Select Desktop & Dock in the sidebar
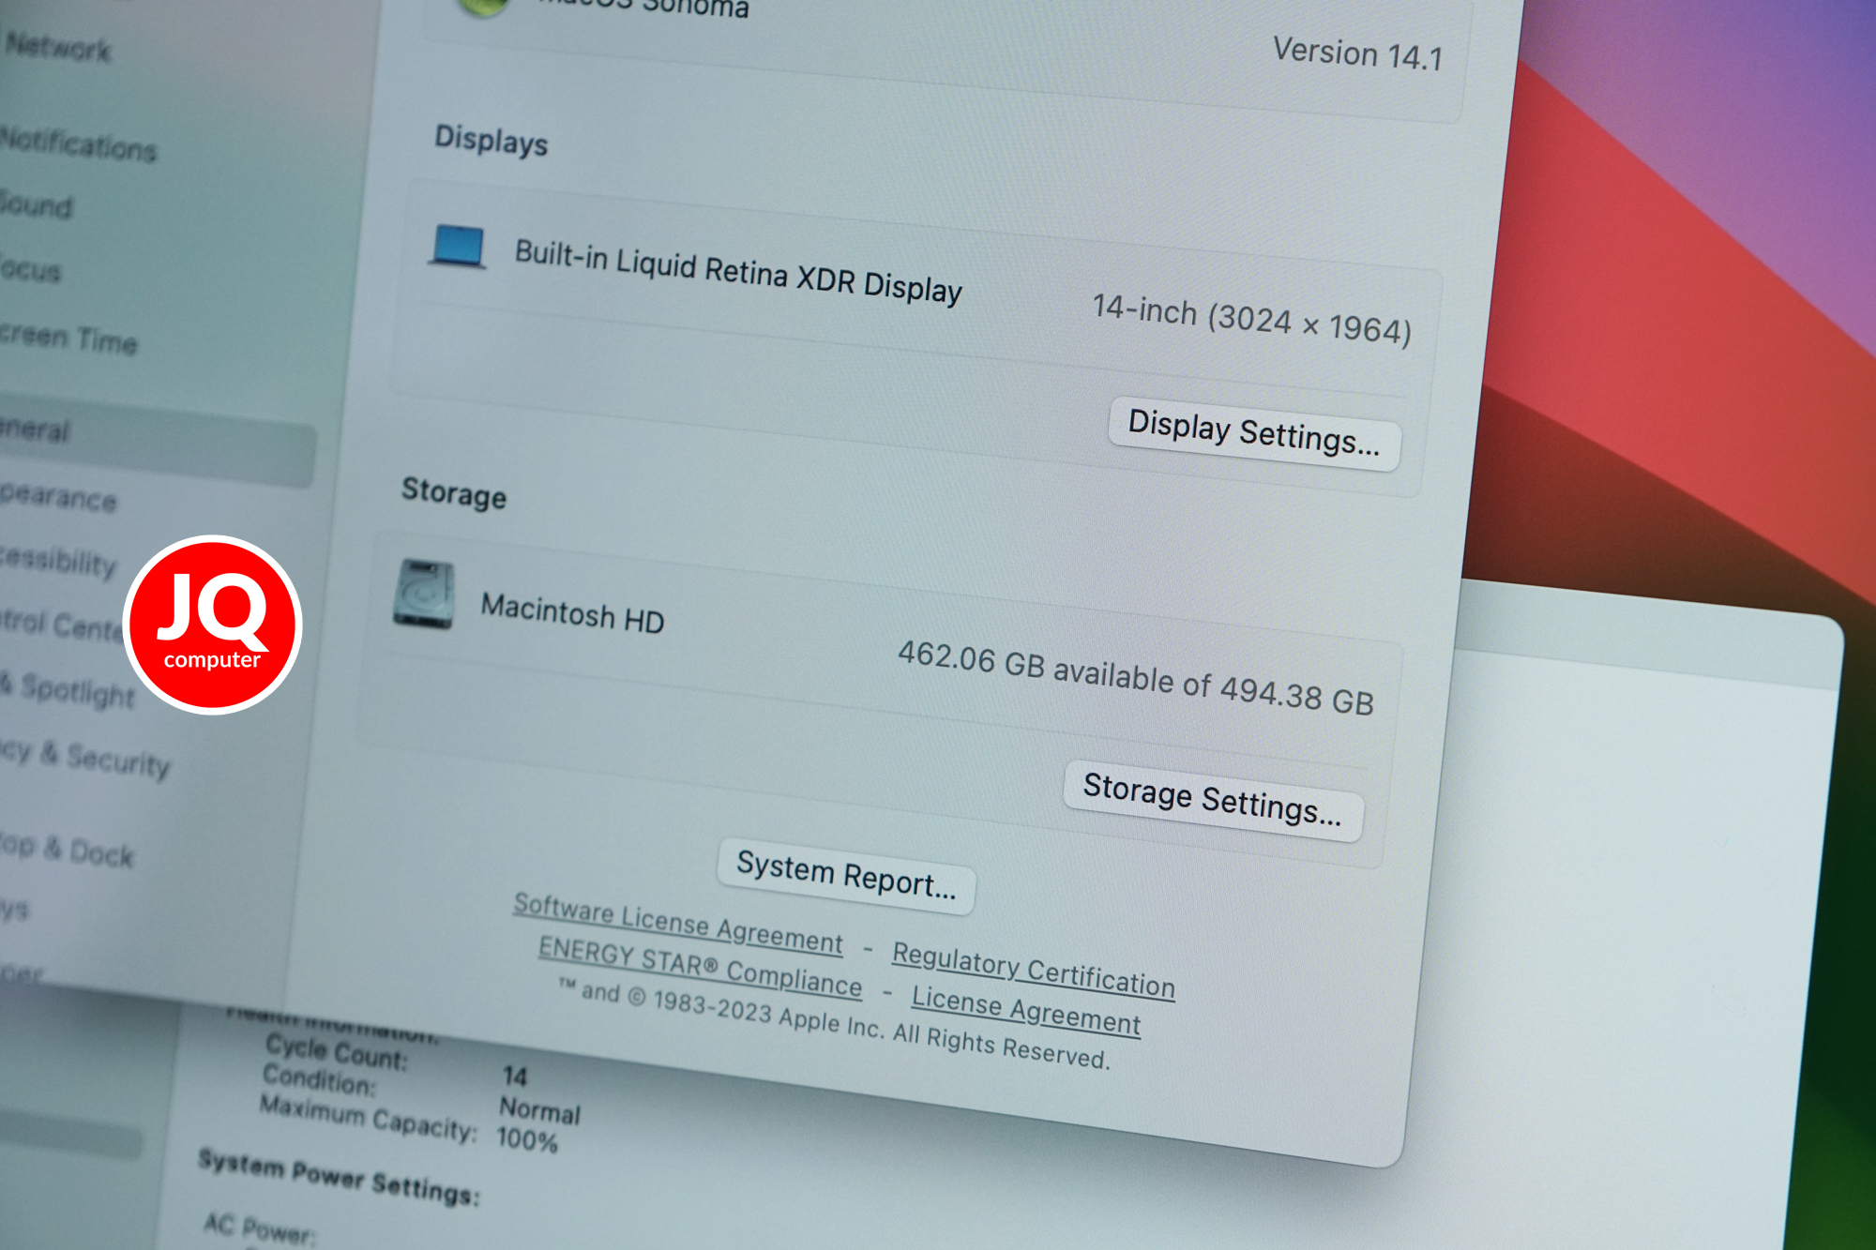The image size is (1876, 1250). 67,850
